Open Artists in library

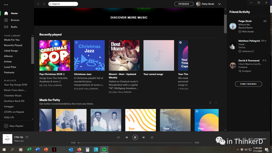pos(8,61)
